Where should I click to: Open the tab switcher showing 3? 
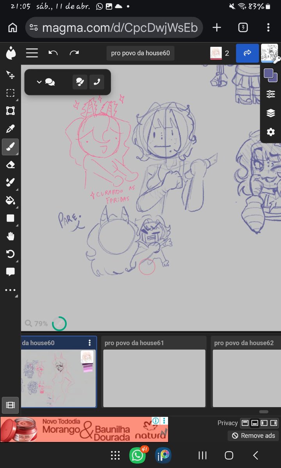click(243, 28)
